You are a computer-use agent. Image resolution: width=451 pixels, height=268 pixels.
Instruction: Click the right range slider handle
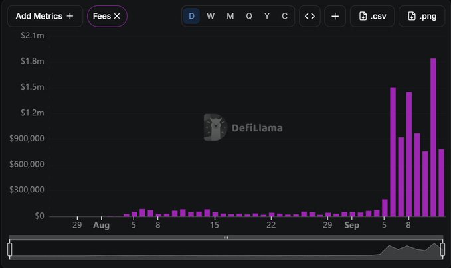pyautogui.click(x=442, y=249)
